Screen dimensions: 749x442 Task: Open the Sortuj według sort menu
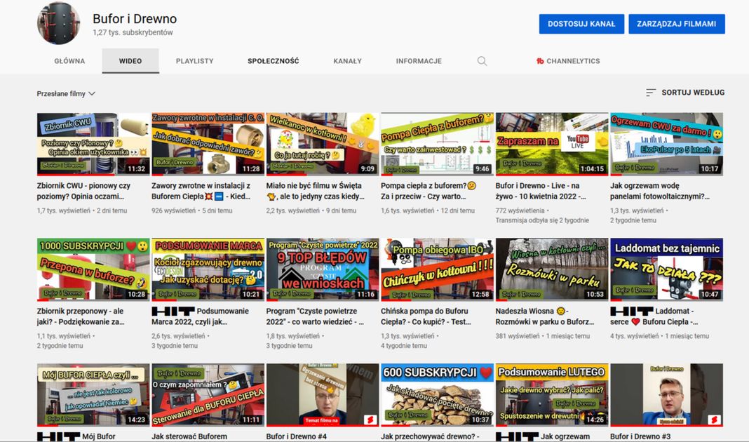[x=692, y=93]
